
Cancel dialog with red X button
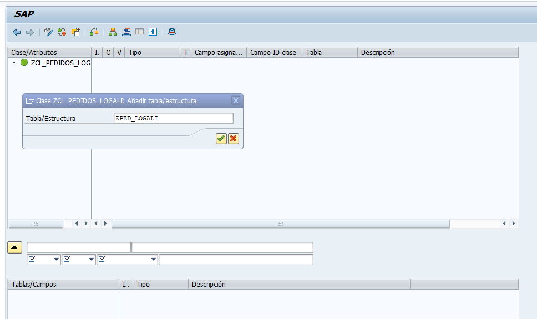[x=234, y=139]
